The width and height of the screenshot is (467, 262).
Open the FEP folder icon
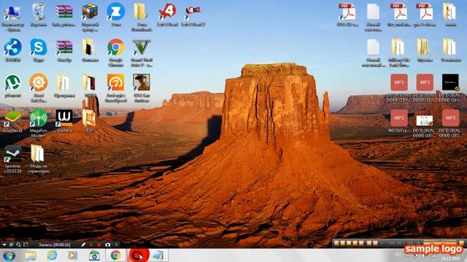[x=89, y=121]
